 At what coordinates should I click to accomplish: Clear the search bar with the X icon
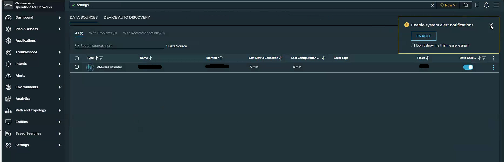[x=432, y=5]
